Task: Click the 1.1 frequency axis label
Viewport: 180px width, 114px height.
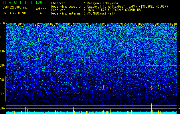Action: [x=2, y=37]
